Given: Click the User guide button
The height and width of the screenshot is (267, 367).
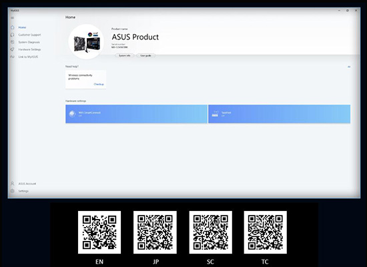Looking at the screenshot, I should [145, 55].
